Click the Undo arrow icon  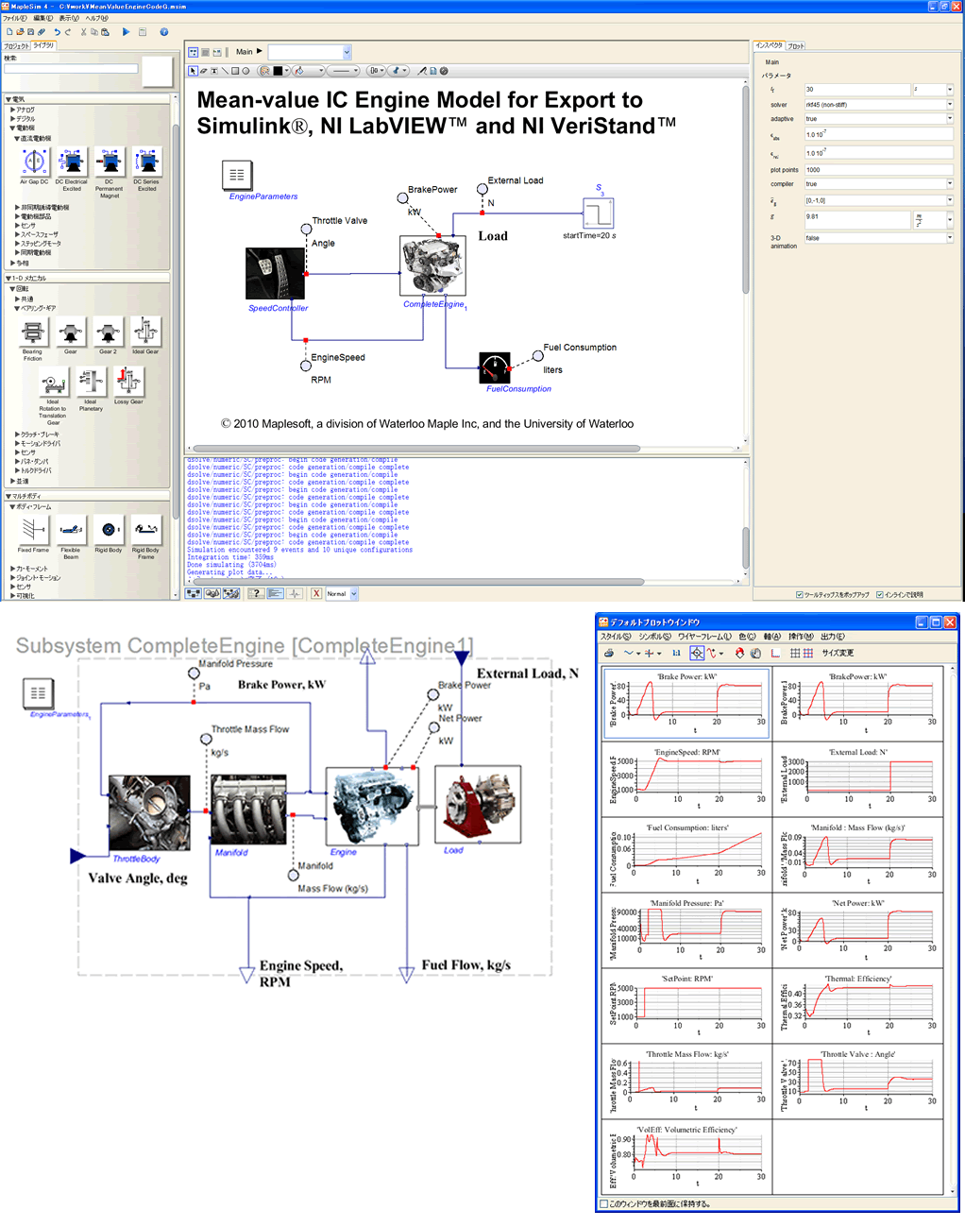click(x=57, y=32)
